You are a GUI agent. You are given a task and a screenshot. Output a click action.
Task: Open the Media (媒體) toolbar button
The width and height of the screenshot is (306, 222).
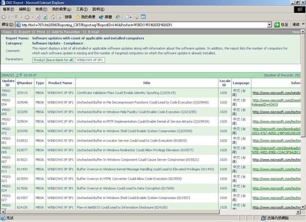coord(105,17)
